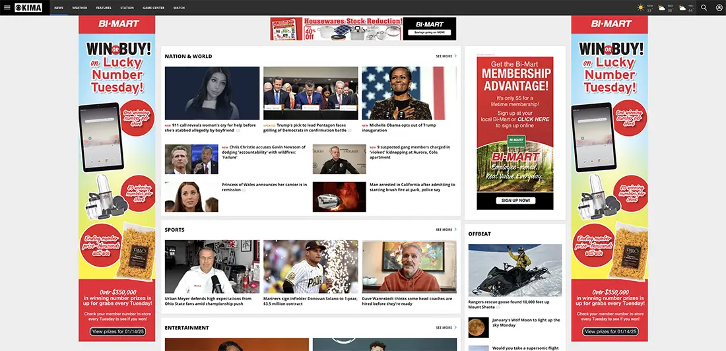Click the KIMA CBS logo
This screenshot has height=351, width=726.
[28, 7]
